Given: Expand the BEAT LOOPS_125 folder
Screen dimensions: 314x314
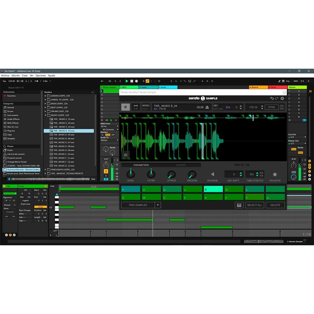Looking at the screenshot, I should pos(45,108).
